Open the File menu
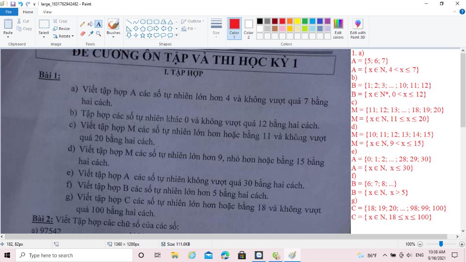466x262 pixels. point(9,12)
